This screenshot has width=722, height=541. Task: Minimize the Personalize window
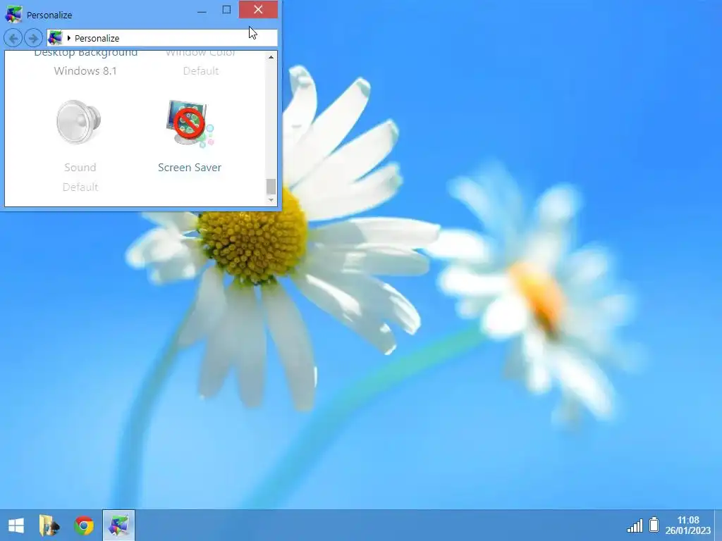click(202, 10)
